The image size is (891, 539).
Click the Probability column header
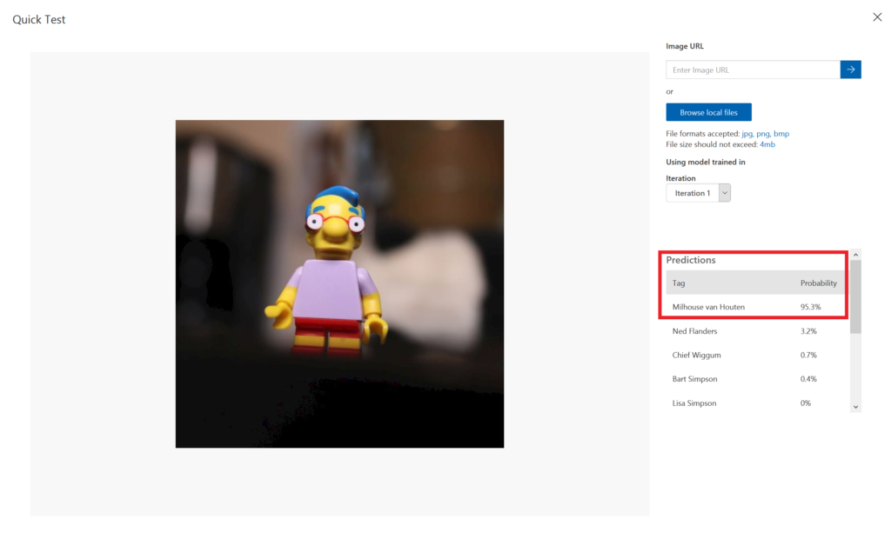[x=818, y=283]
